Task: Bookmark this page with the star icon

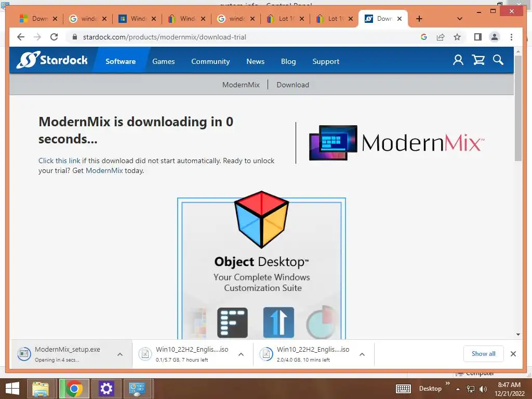Action: coord(457,37)
